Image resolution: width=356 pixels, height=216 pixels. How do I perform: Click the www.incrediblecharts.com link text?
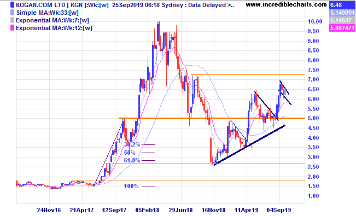[286, 4]
